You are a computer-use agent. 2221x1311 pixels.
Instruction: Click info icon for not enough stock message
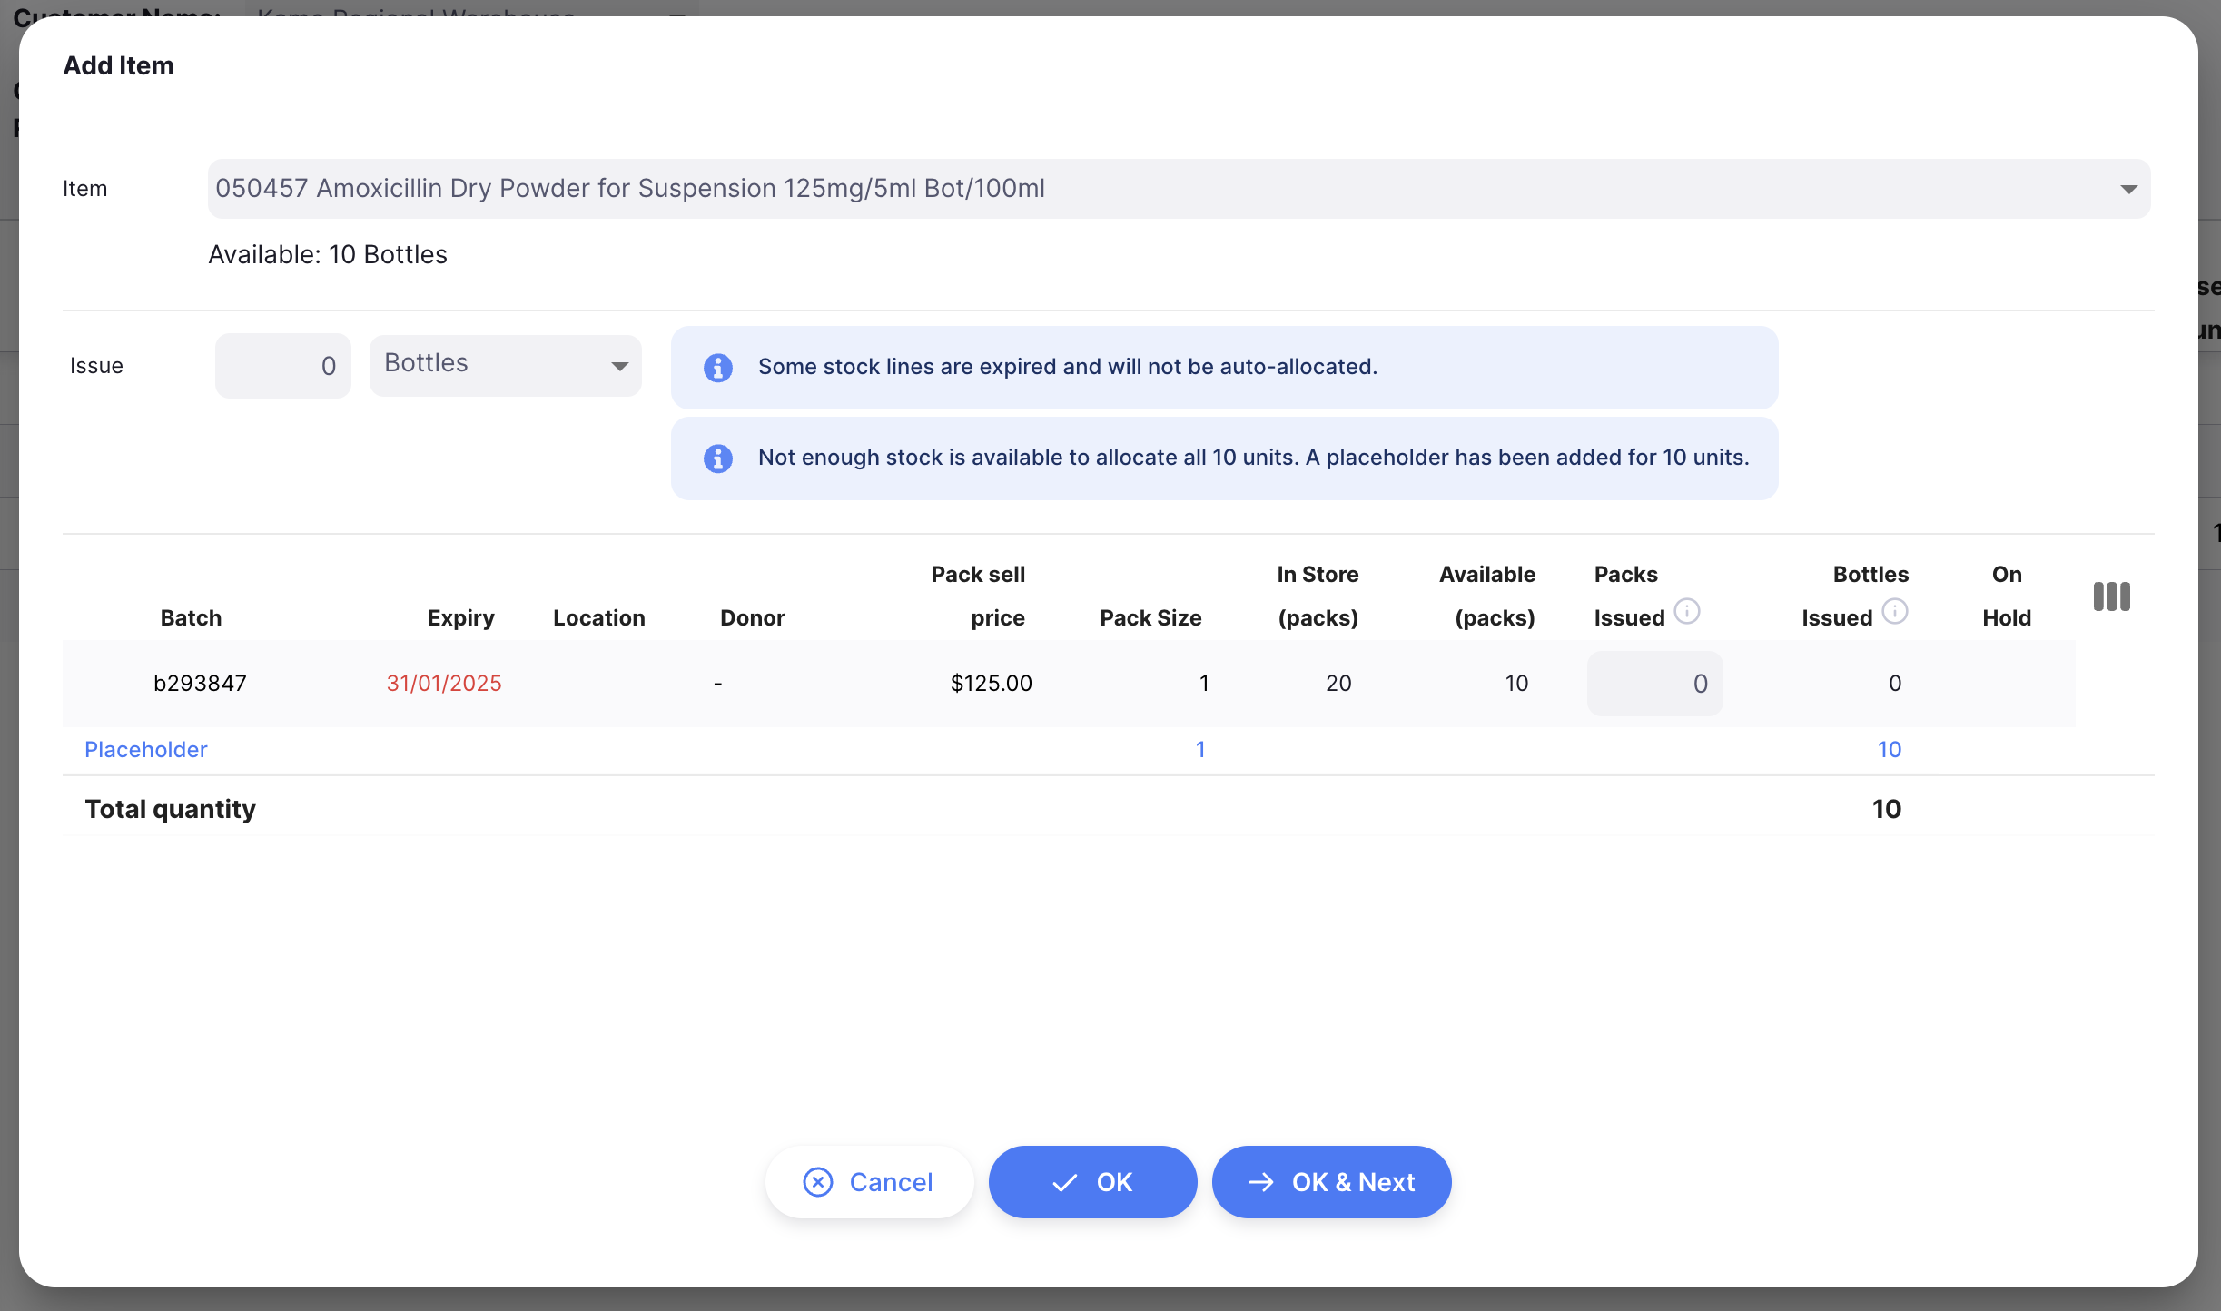click(x=717, y=458)
